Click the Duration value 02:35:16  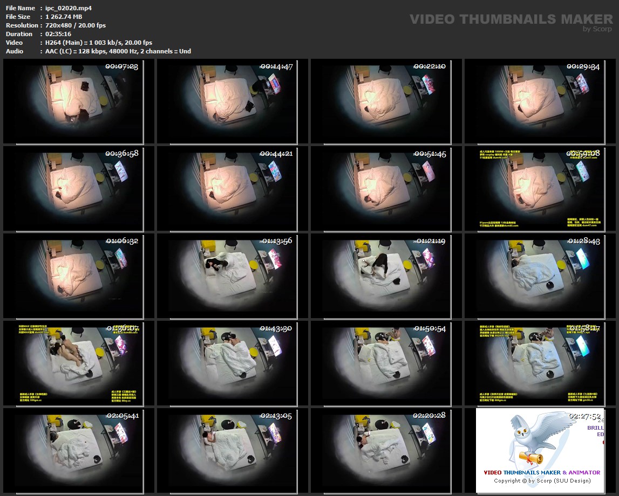pos(59,34)
